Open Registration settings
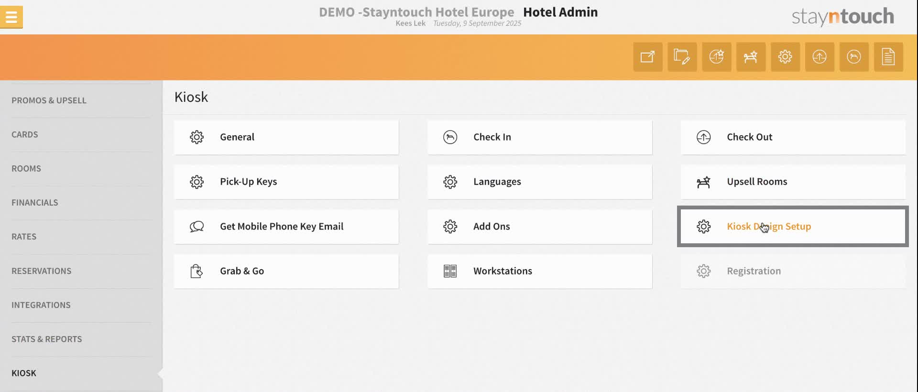 click(793, 271)
